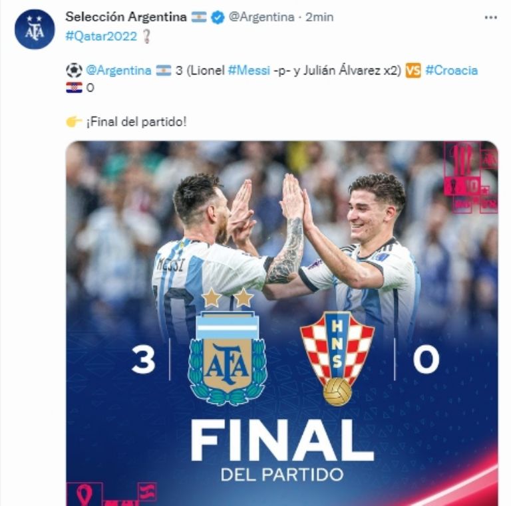Click the blue verified badge icon
Screen dimensions: 511x506
[x=218, y=17]
